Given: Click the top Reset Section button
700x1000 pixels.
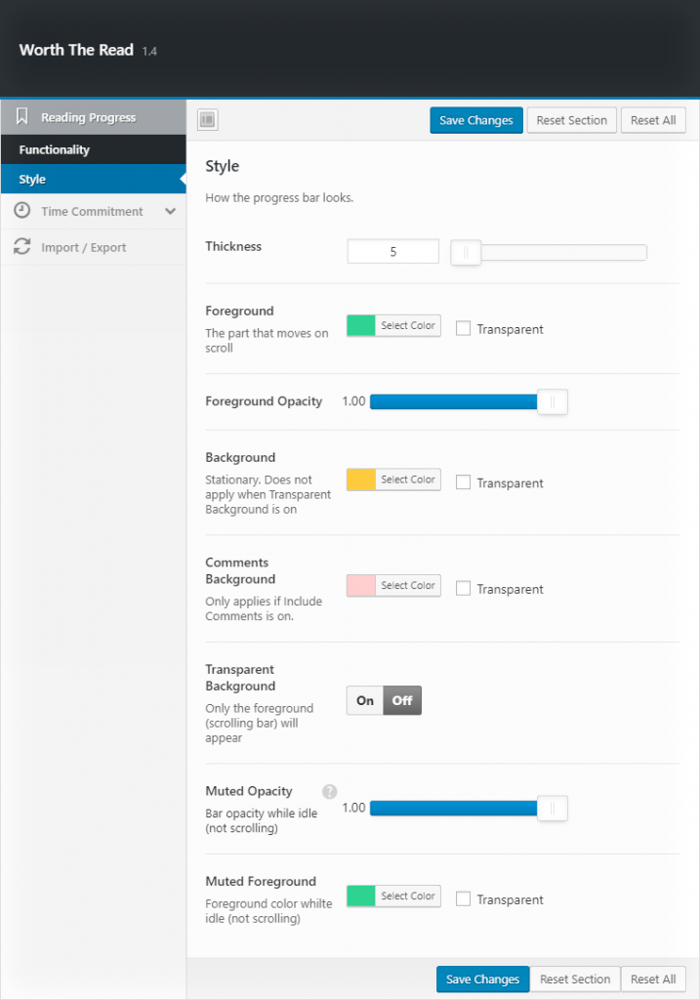Looking at the screenshot, I should [x=571, y=120].
